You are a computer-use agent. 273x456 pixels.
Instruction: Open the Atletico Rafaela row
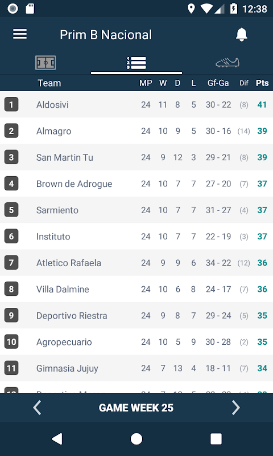click(136, 263)
